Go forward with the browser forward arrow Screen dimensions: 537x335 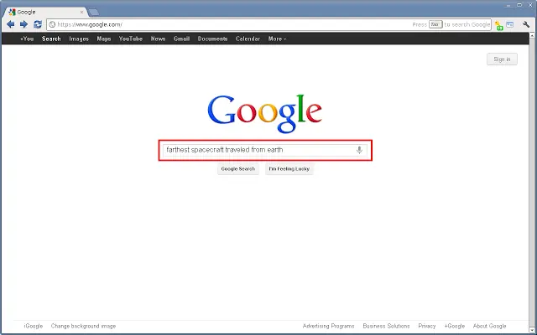23,24
